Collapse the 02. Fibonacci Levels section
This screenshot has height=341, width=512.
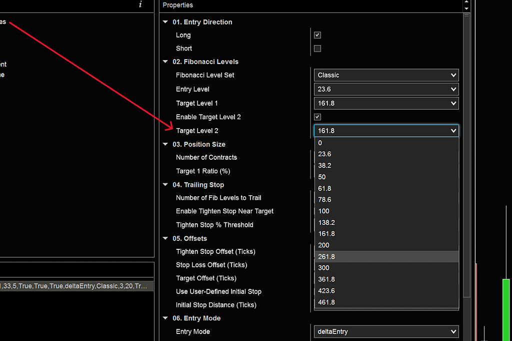coord(165,62)
